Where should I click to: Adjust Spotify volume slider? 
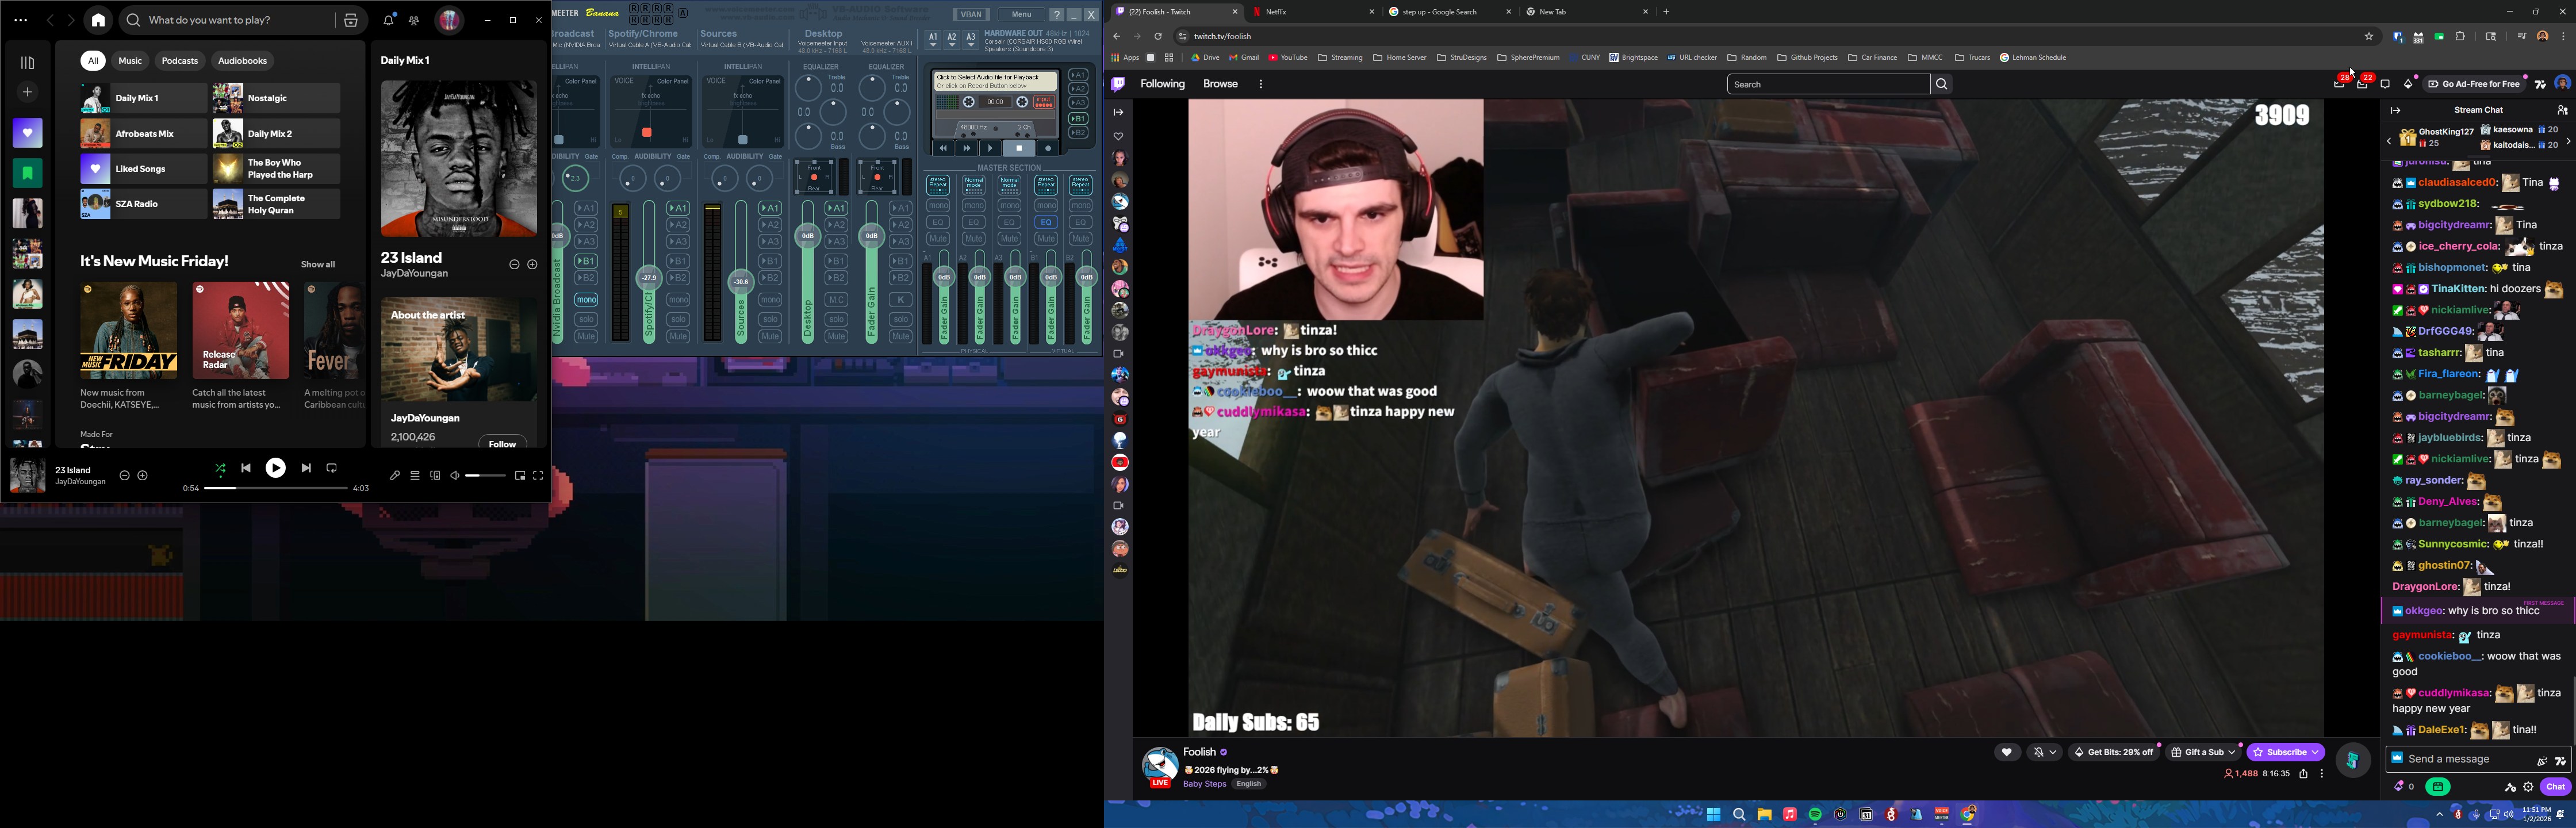485,476
